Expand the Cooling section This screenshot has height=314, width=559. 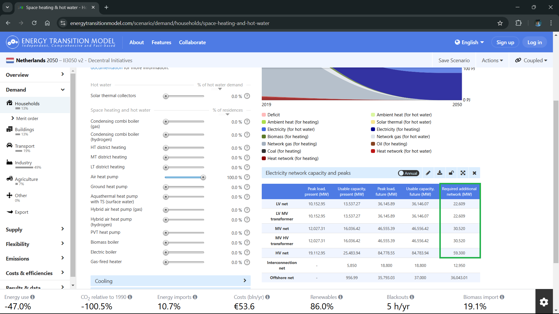point(171,281)
